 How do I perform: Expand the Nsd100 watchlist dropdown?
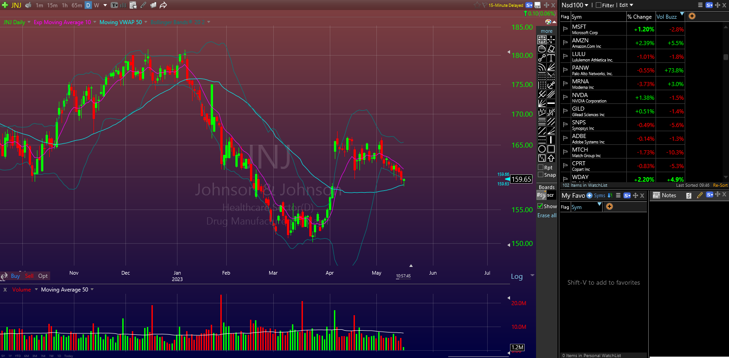(x=586, y=5)
